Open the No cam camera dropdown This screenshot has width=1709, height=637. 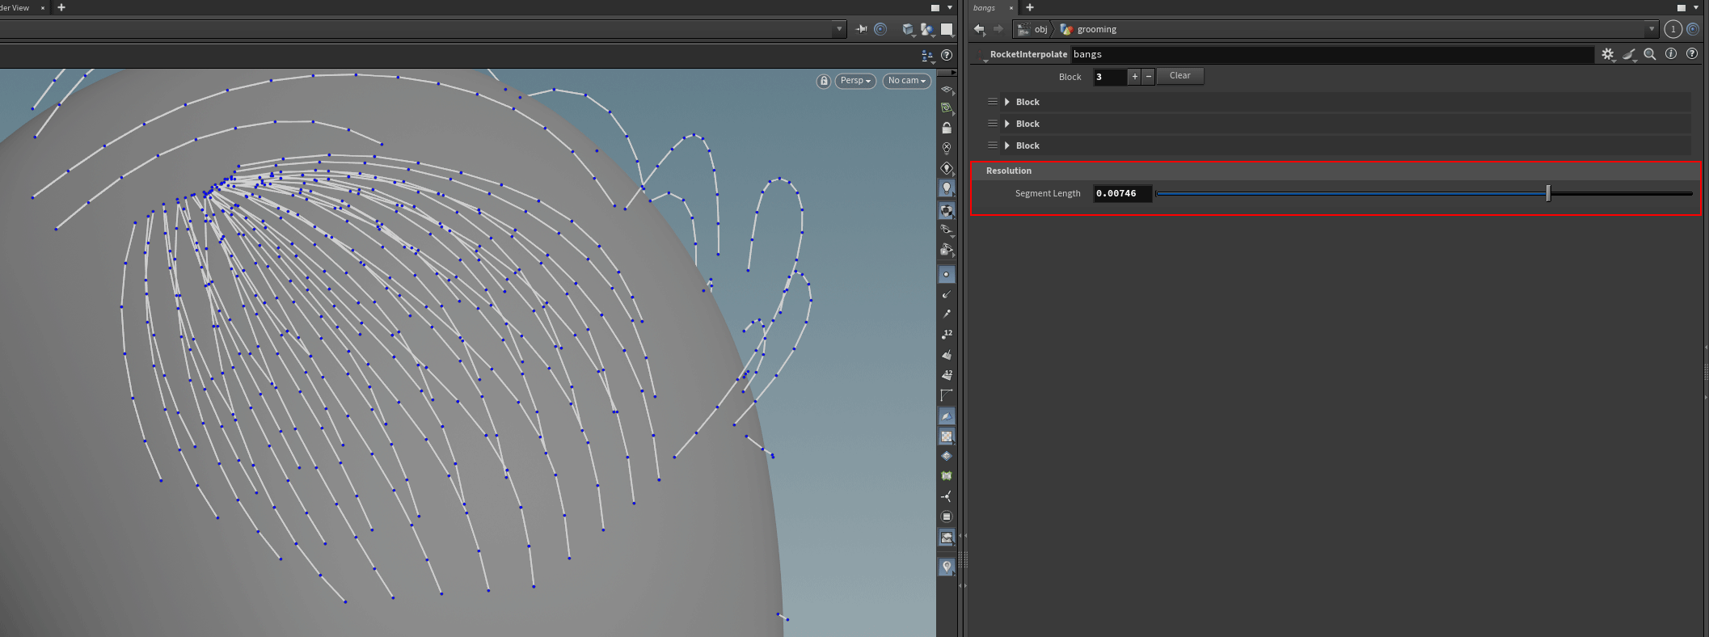906,81
